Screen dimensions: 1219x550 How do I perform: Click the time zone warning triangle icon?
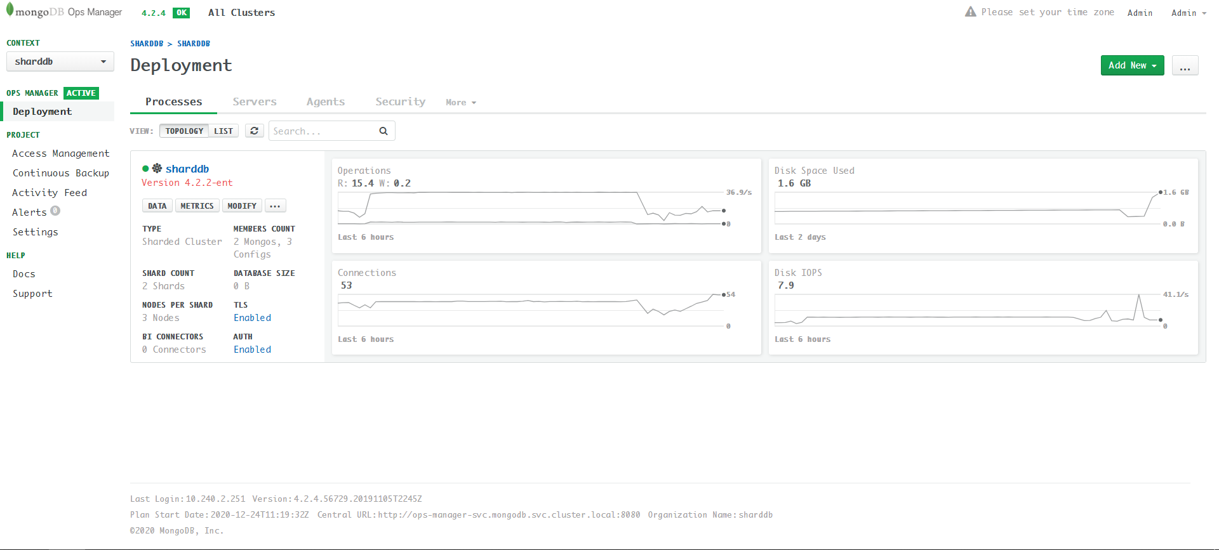pos(971,12)
